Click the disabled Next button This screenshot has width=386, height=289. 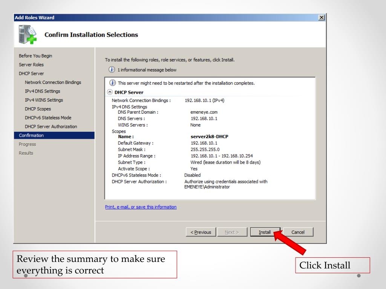232,232
